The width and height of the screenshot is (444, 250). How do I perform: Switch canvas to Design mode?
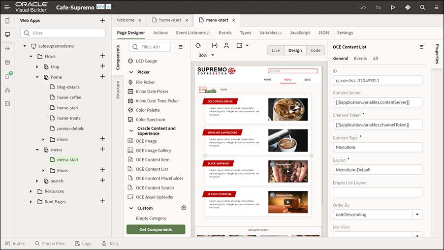click(x=295, y=50)
